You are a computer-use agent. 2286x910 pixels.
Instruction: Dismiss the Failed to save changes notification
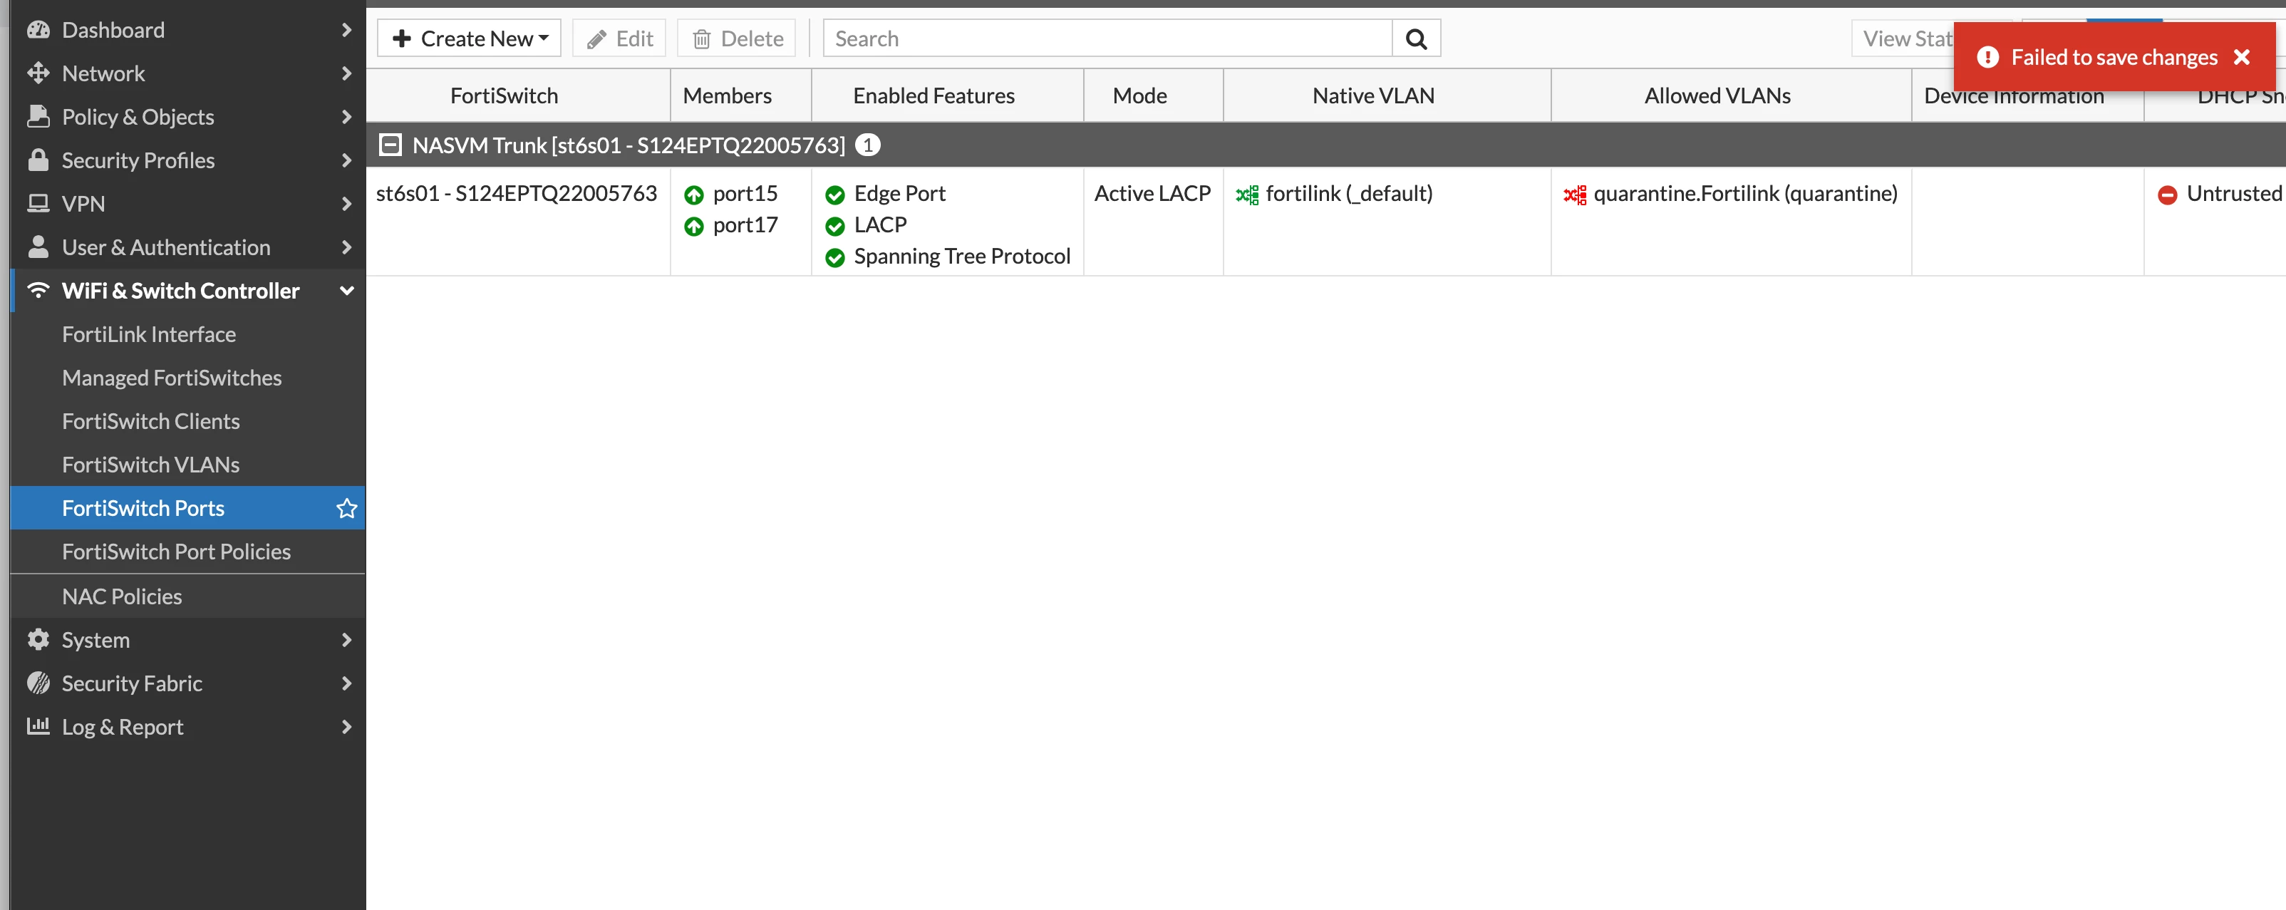click(x=2242, y=57)
